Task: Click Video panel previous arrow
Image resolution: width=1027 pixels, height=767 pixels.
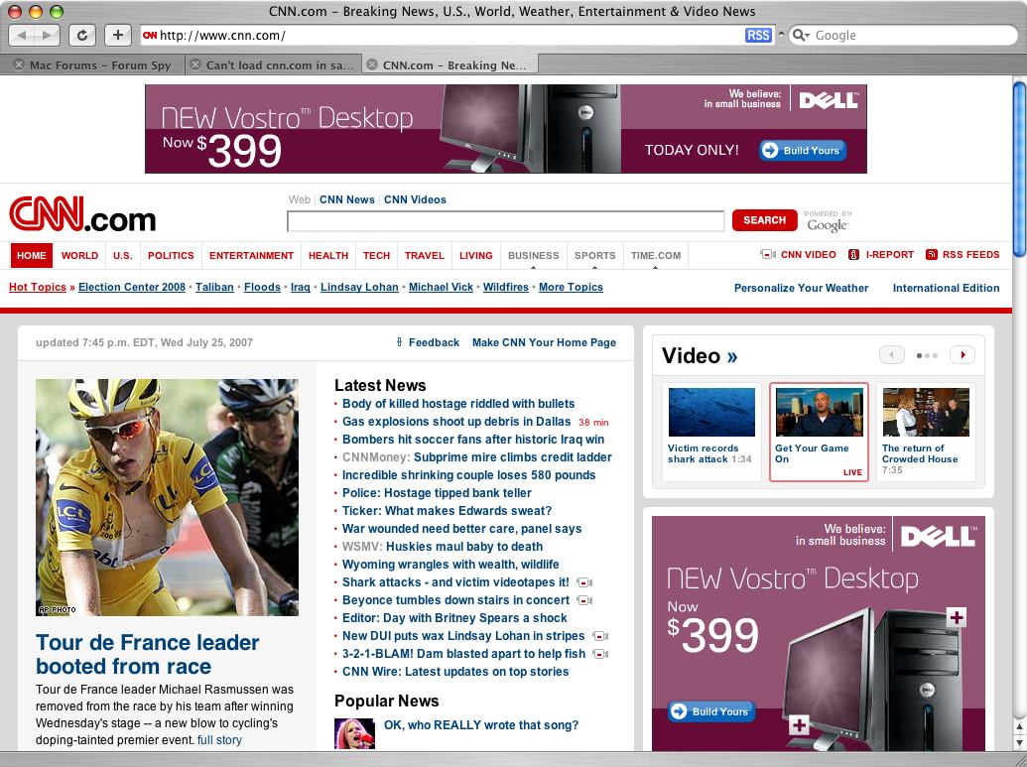Action: click(891, 355)
